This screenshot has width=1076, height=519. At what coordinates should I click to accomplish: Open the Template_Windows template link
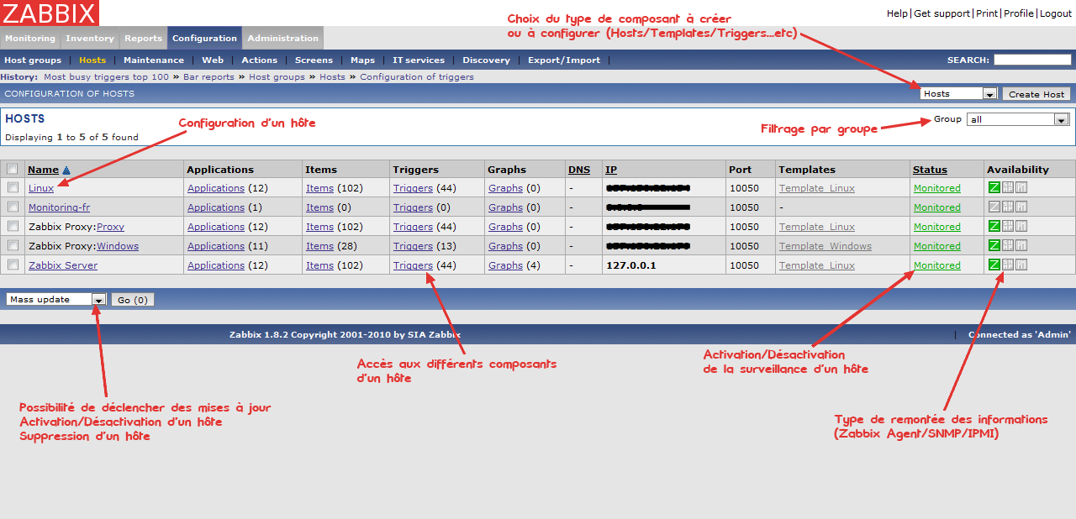click(825, 246)
